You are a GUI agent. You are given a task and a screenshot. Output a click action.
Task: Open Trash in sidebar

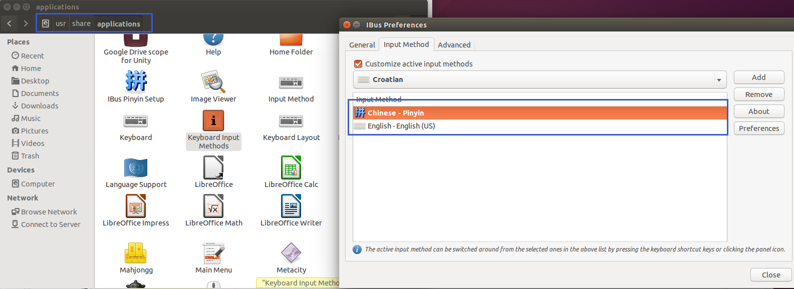click(30, 156)
